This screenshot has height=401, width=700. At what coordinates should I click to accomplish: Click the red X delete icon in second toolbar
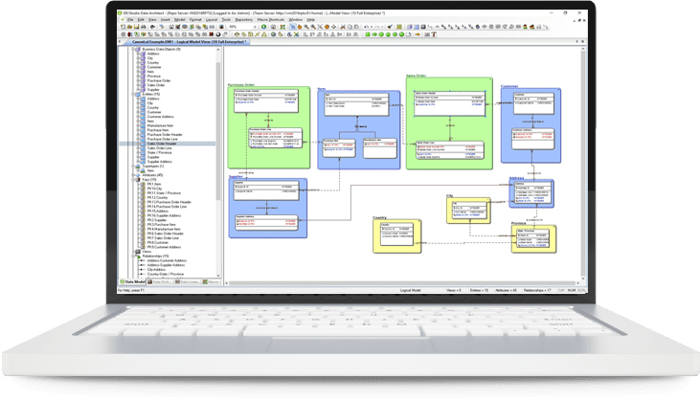pyautogui.click(x=211, y=33)
